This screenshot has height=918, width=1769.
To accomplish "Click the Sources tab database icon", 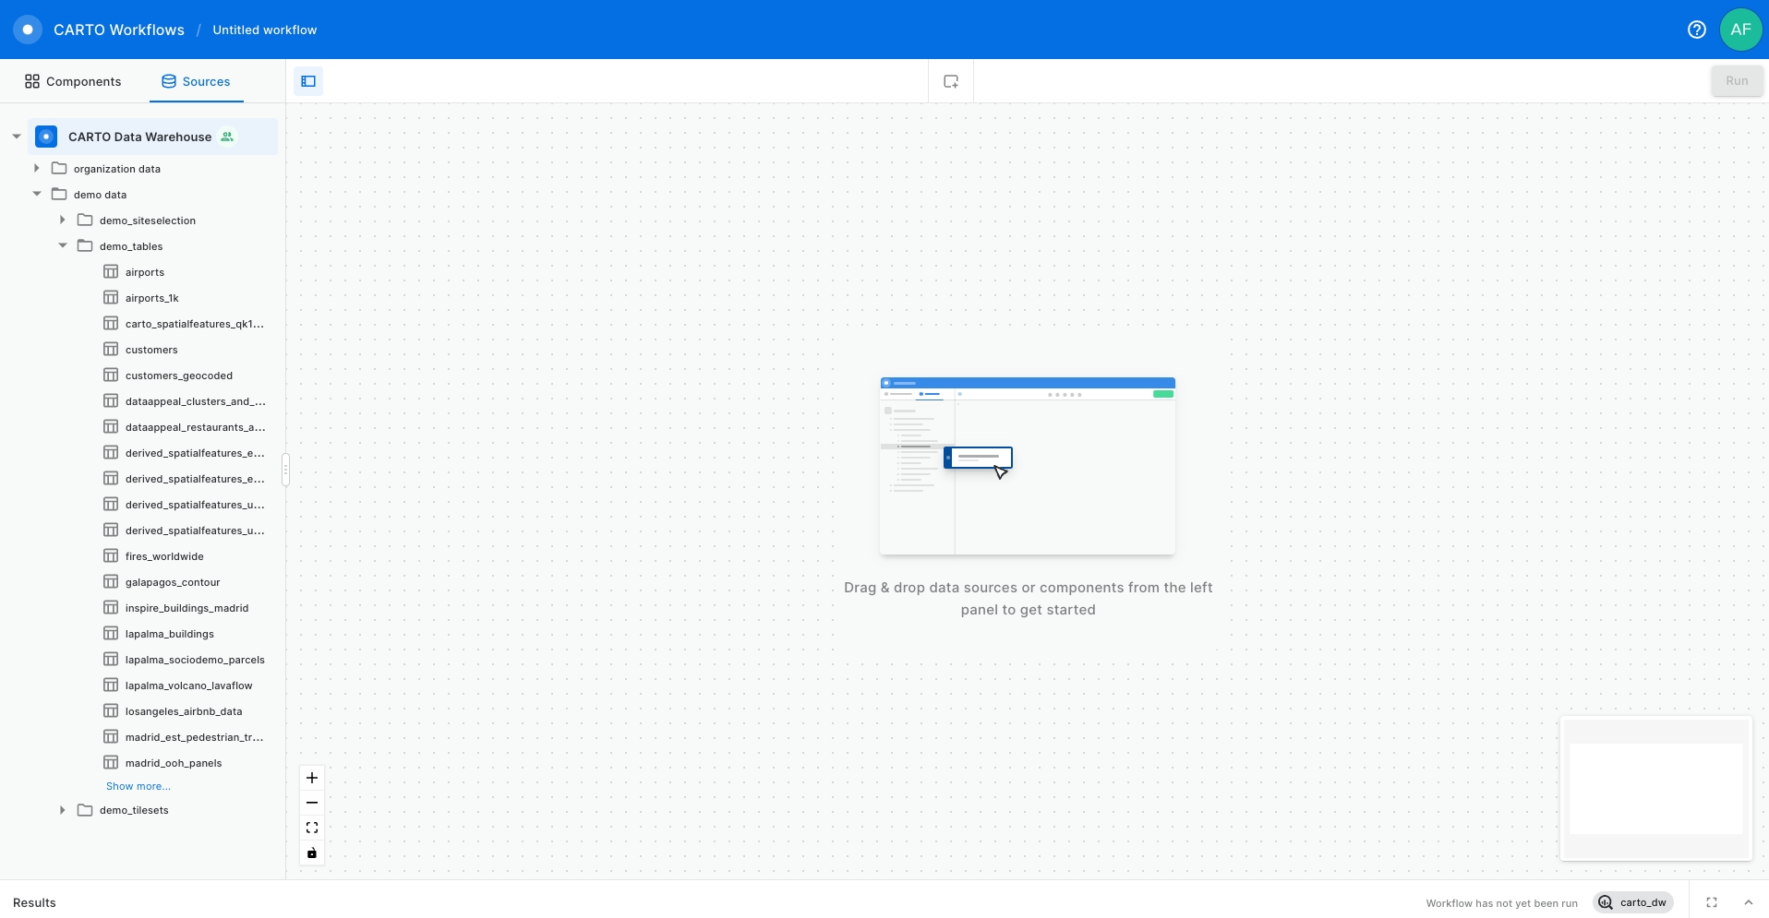I will tap(169, 81).
